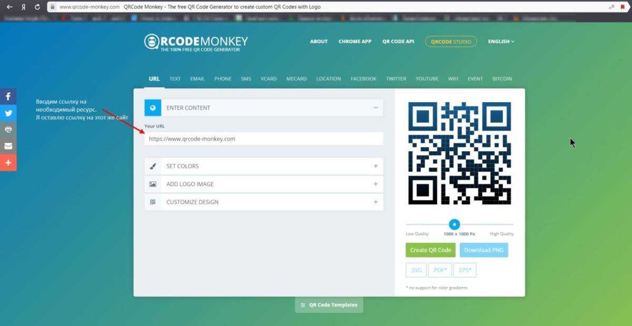The height and width of the screenshot is (326, 632).
Task: Click the browser back arrow
Action: pos(9,7)
